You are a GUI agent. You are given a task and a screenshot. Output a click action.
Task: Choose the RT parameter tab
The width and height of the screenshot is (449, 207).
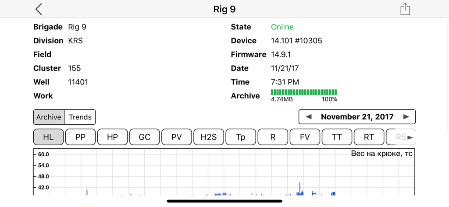pyautogui.click(x=369, y=137)
